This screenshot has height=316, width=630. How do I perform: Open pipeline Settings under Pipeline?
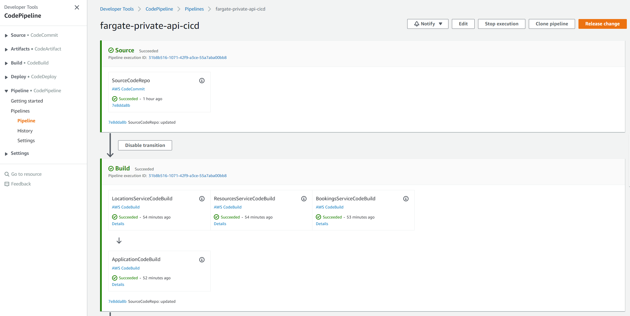[x=26, y=141]
